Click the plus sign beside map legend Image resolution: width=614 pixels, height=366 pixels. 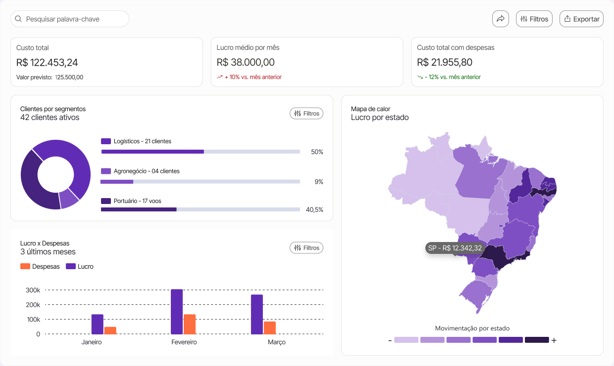pos(554,340)
